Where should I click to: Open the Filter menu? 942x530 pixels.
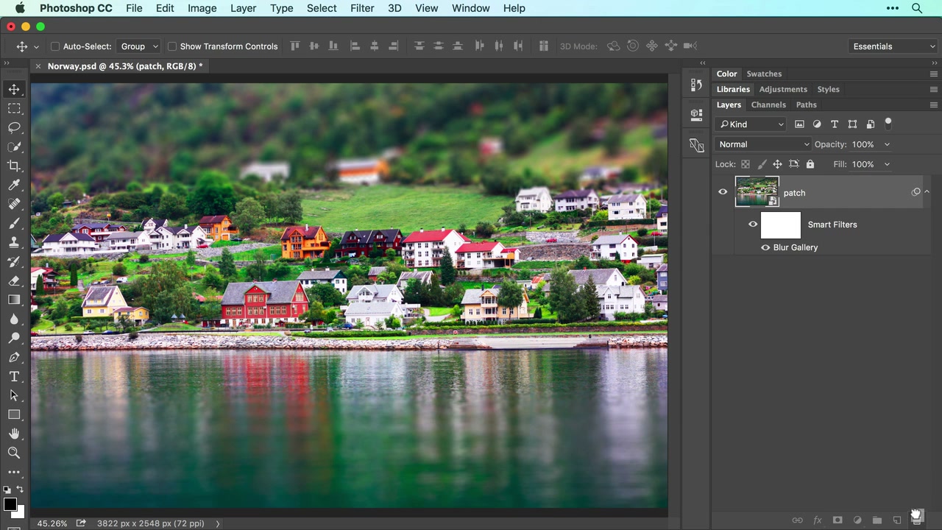(362, 8)
